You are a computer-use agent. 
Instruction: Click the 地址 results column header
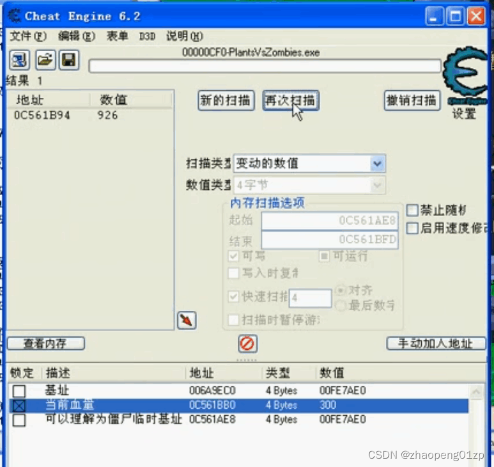pyautogui.click(x=30, y=100)
